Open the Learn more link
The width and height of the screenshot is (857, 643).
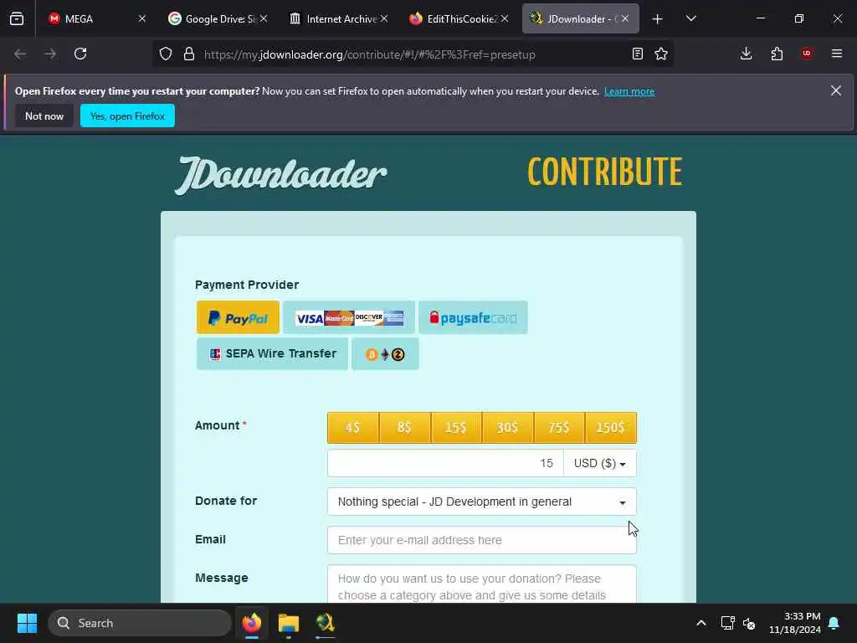[x=629, y=91]
